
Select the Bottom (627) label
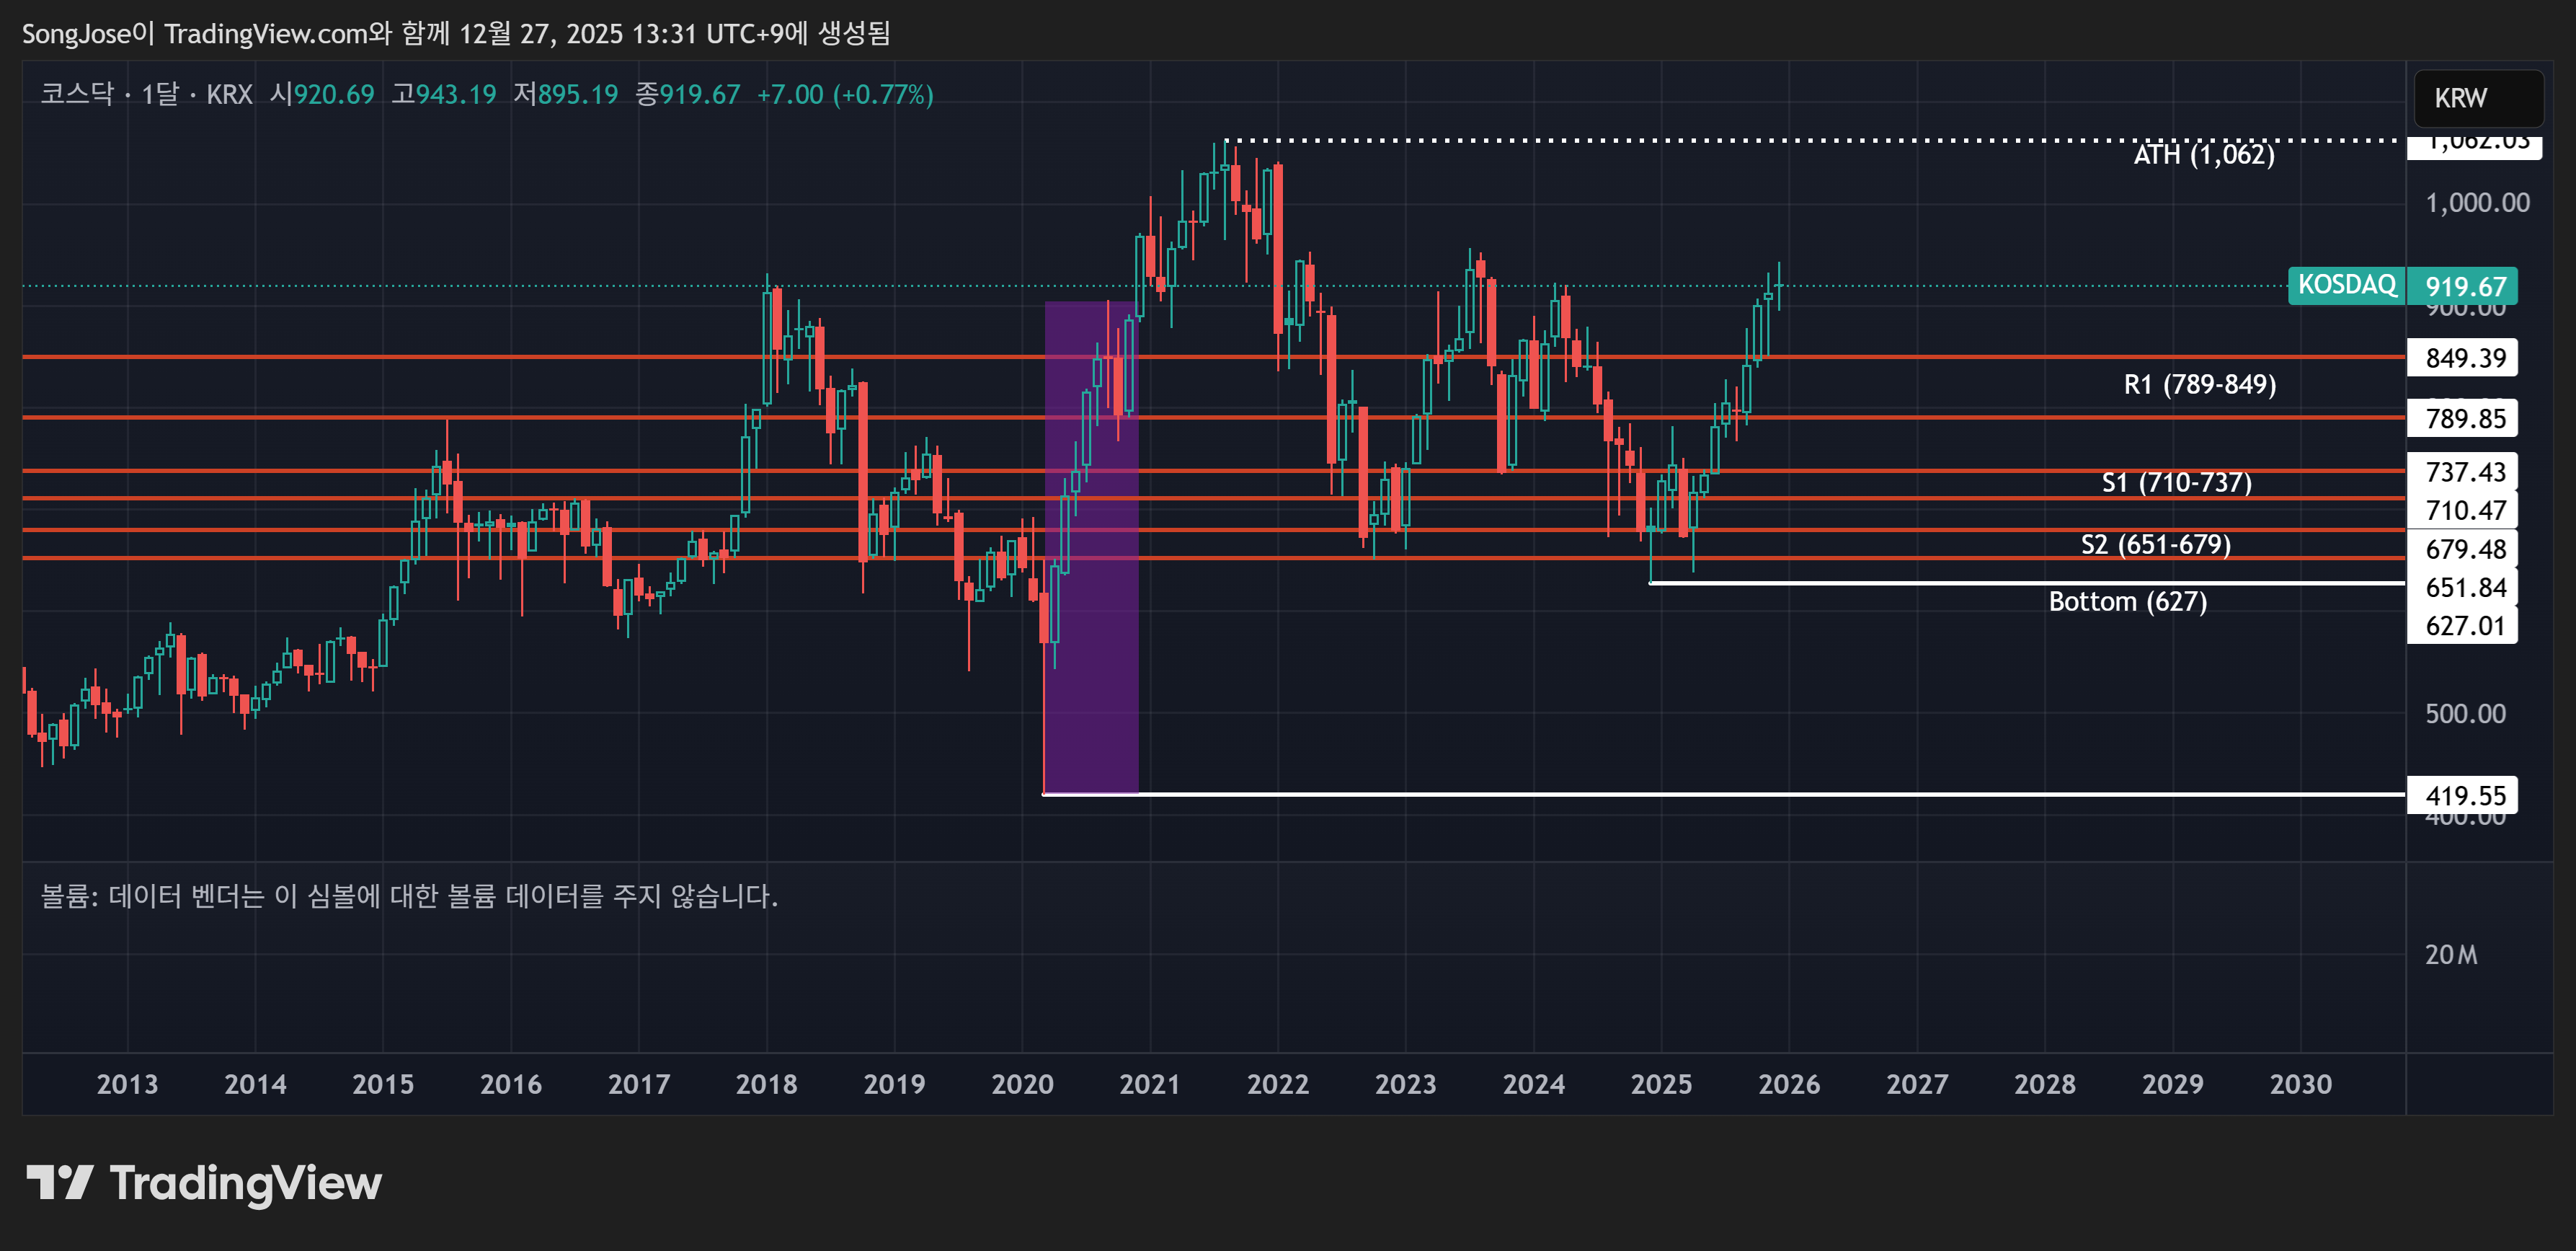point(2127,602)
